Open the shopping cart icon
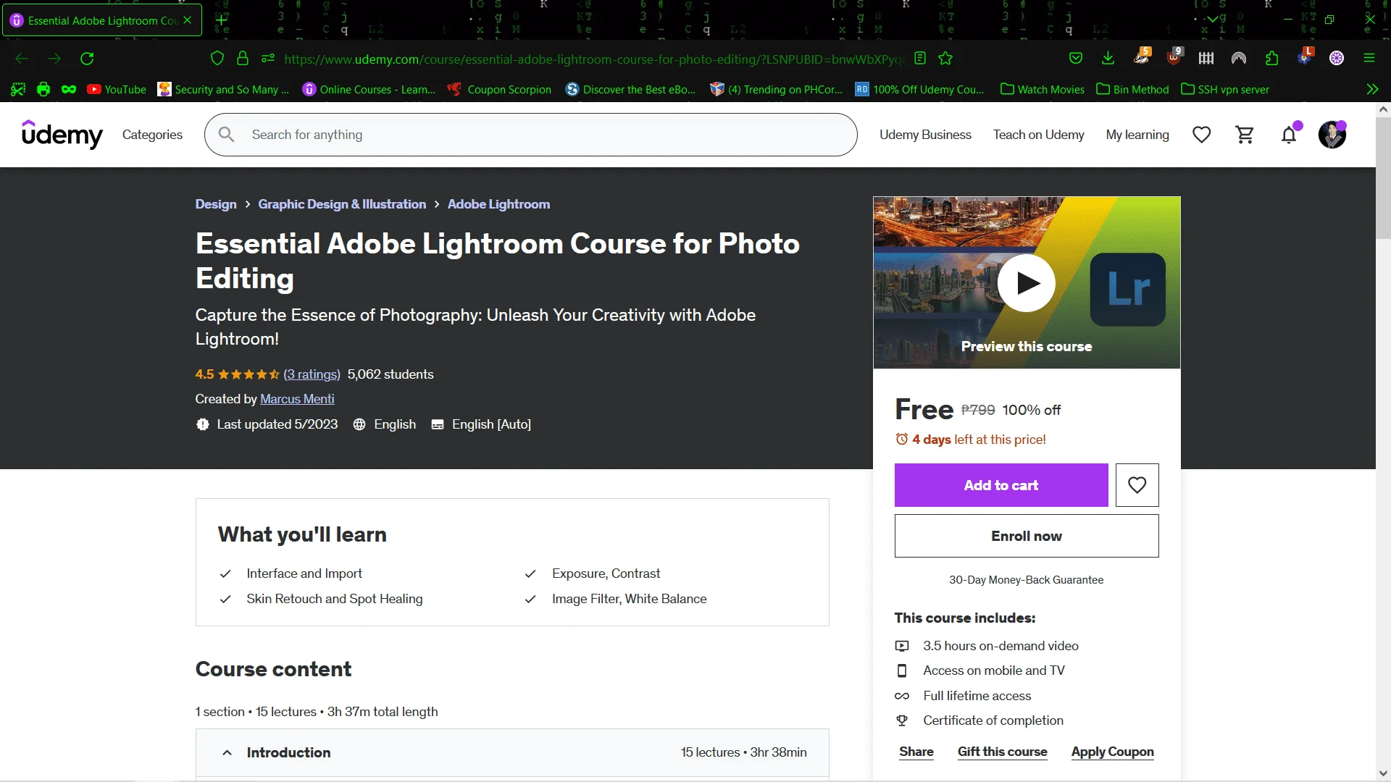Image resolution: width=1391 pixels, height=782 pixels. tap(1245, 135)
